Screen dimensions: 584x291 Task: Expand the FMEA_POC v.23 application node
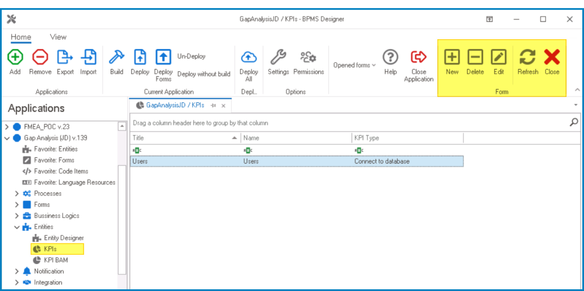(x=6, y=127)
